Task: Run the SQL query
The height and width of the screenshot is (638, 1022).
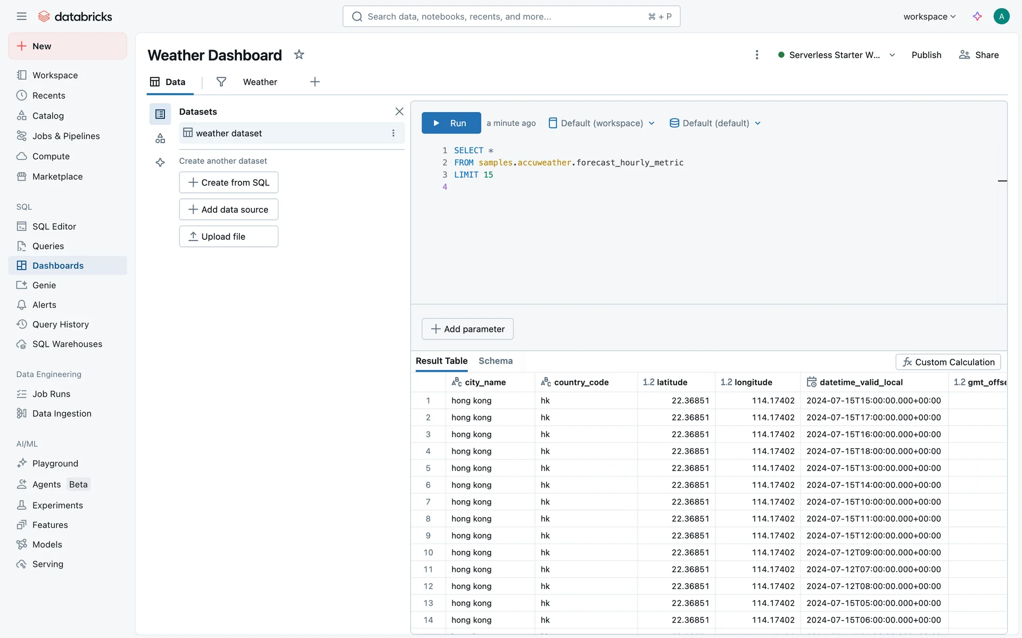Action: (451, 123)
